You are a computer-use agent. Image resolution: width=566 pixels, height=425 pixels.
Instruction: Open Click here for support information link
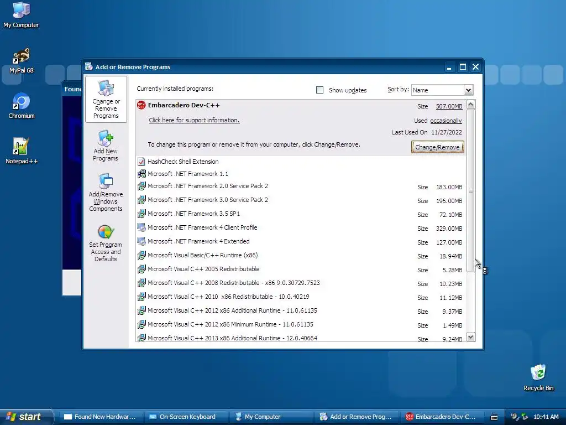pyautogui.click(x=194, y=120)
